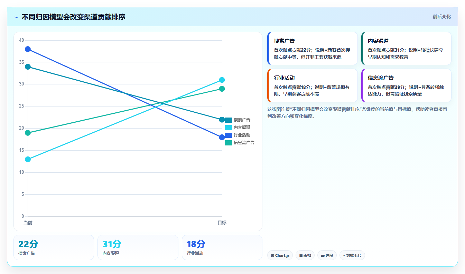
Task: Click the 22分 搜索广告 stat card
Action: click(x=54, y=247)
